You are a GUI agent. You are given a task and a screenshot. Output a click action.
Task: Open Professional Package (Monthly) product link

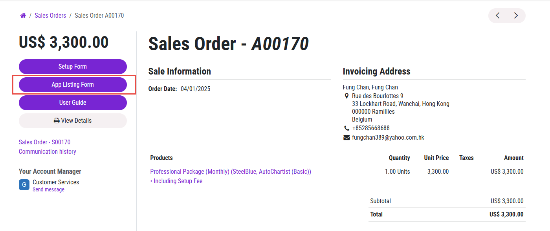(230, 172)
